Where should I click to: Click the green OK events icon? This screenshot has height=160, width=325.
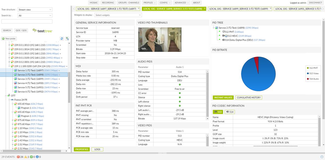tap(31, 157)
